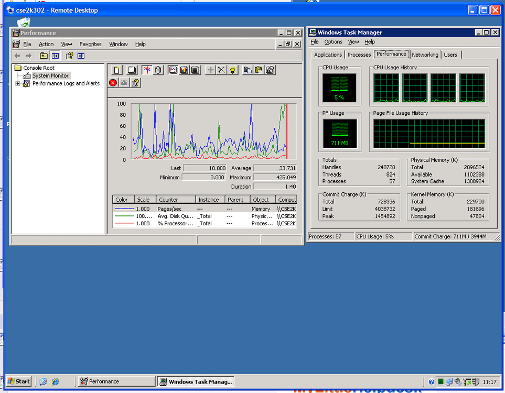Click the System Monitor Help icon
The width and height of the screenshot is (505, 393).
(x=135, y=83)
